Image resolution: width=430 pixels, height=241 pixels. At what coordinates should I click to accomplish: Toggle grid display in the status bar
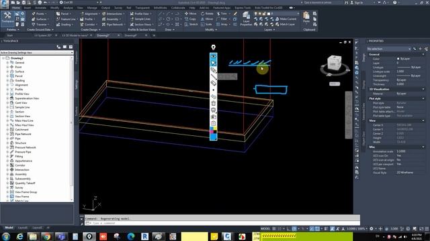[274, 229]
